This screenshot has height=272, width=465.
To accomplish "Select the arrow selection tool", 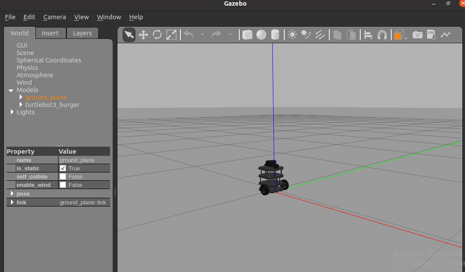I will pyautogui.click(x=129, y=35).
